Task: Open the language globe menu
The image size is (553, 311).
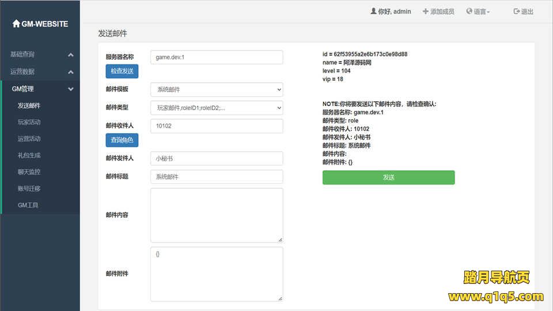Action: 469,12
